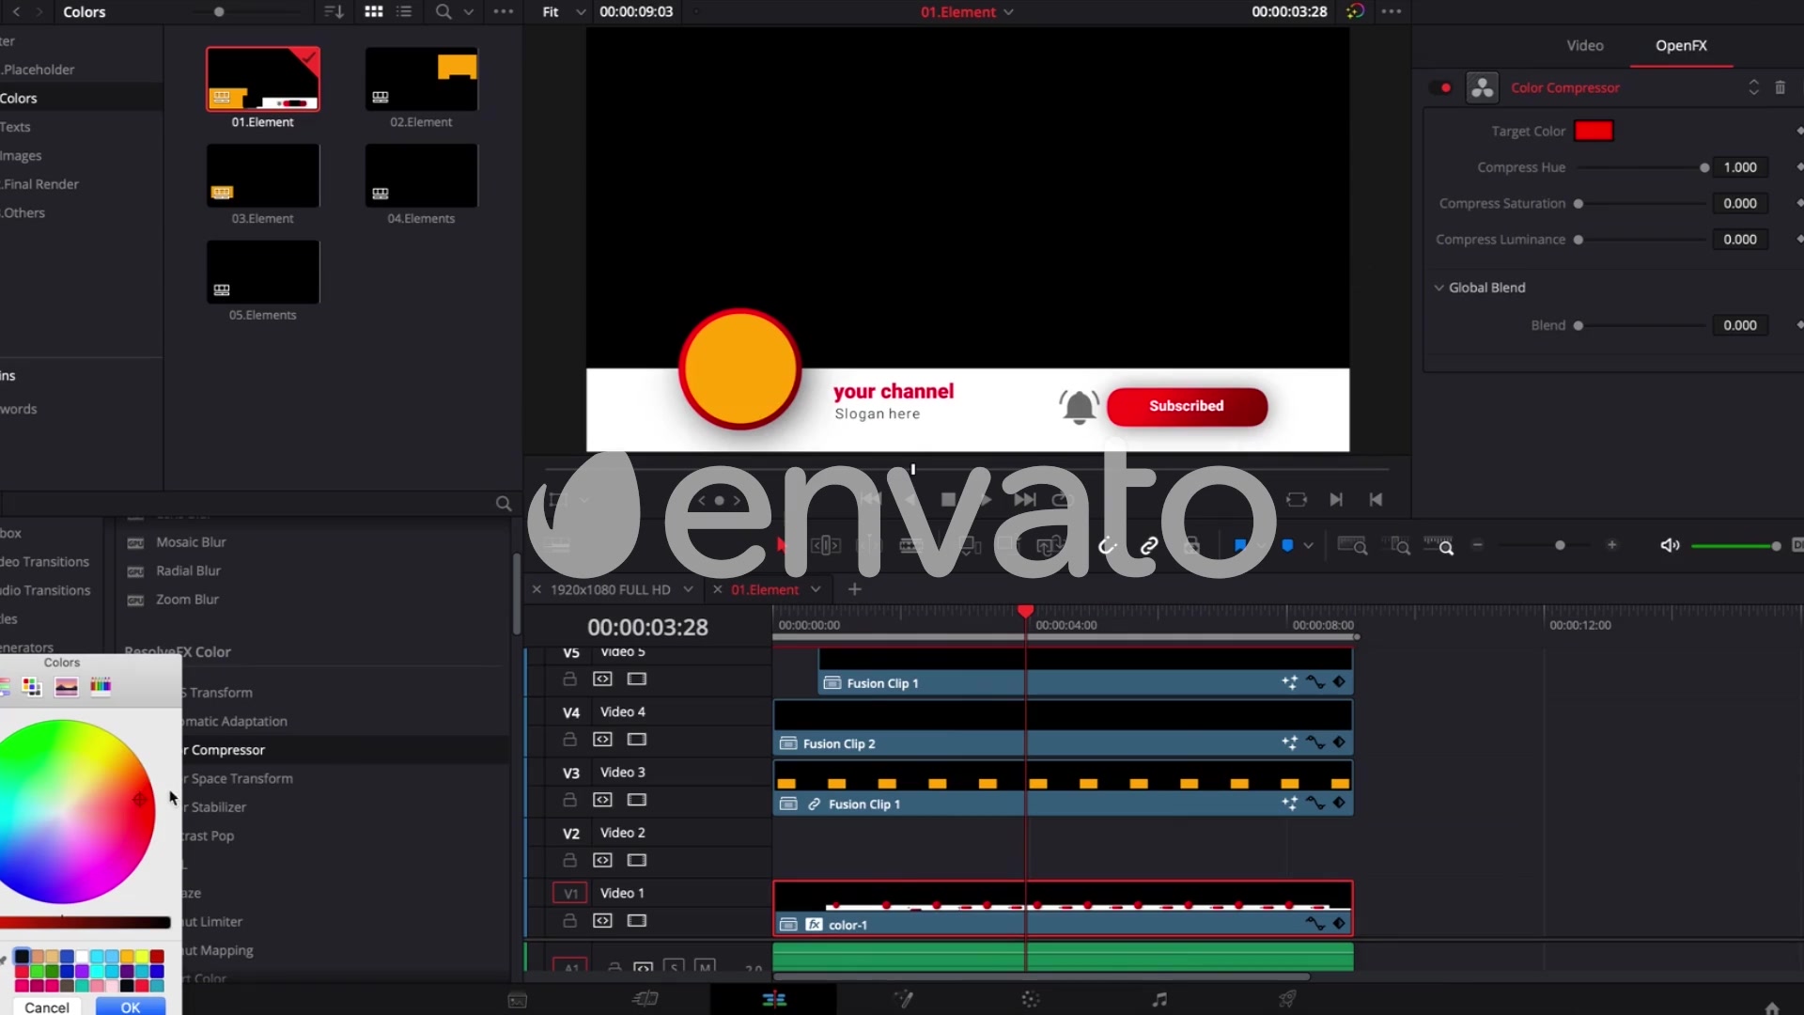Viewport: 1804px width, 1015px height.
Task: Close the 1920x1080 FULL HD timeline tab
Action: tap(537, 589)
